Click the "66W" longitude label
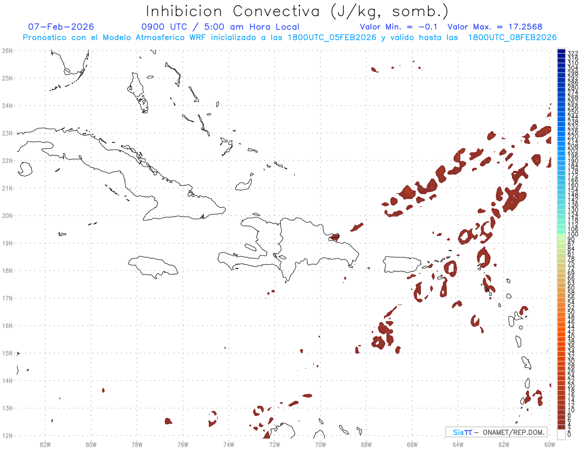The width and height of the screenshot is (584, 451). click(x=412, y=444)
